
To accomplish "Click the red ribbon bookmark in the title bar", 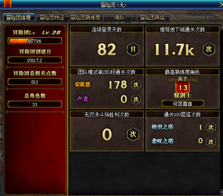I will [x=8, y=4].
